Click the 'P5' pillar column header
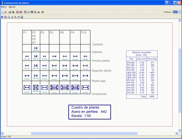182x139 pixels. [51, 32]
